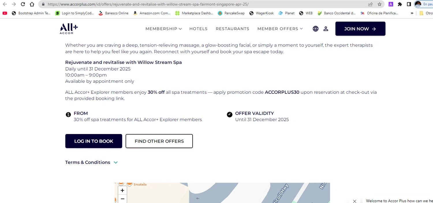Click the share page icon in address bar
The width and height of the screenshot is (433, 203).
click(x=370, y=4)
